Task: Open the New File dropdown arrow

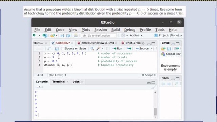Action: coord(39,36)
